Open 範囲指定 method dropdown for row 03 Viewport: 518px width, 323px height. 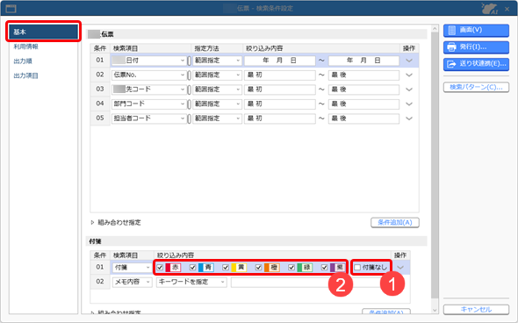point(217,90)
